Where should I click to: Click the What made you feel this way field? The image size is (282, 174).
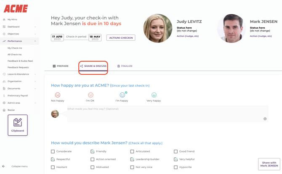[x=168, y=114]
